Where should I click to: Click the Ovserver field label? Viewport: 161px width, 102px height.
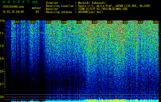[52, 3]
